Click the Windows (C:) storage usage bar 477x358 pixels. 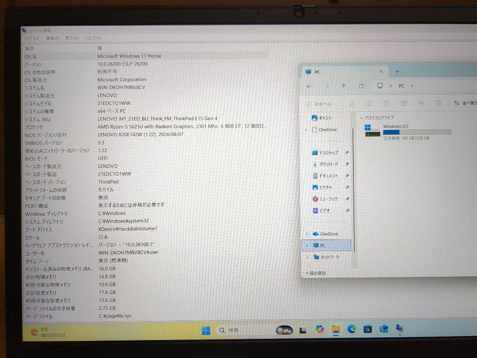tap(417, 132)
